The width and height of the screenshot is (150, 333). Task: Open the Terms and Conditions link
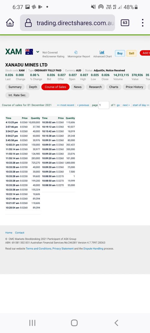click(39, 249)
